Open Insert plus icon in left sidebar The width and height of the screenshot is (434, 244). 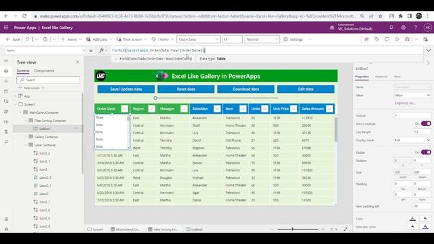pyautogui.click(x=6, y=81)
